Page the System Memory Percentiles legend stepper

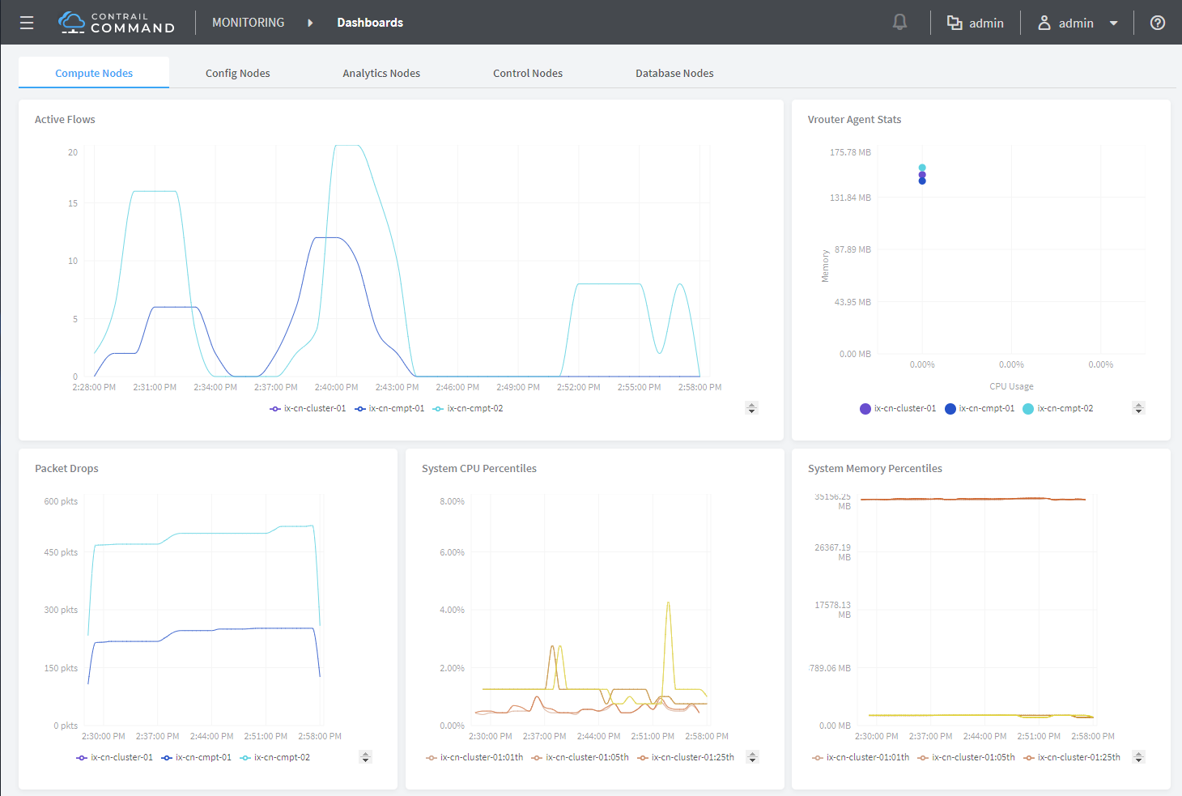[x=1138, y=757]
